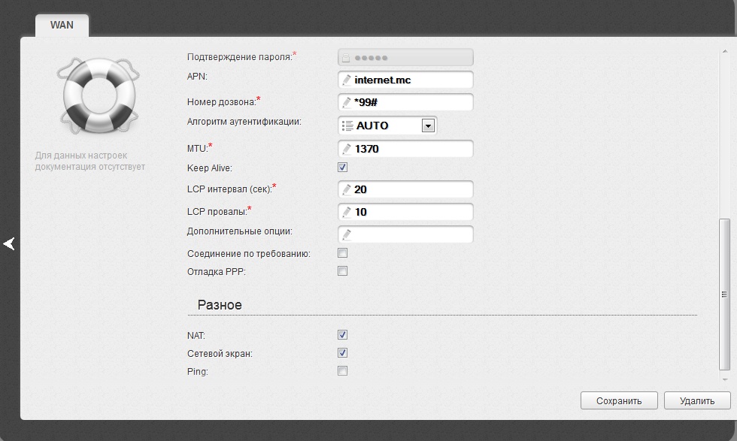Click the left arrow to expand side menu
The image size is (737, 441).
pos(9,243)
